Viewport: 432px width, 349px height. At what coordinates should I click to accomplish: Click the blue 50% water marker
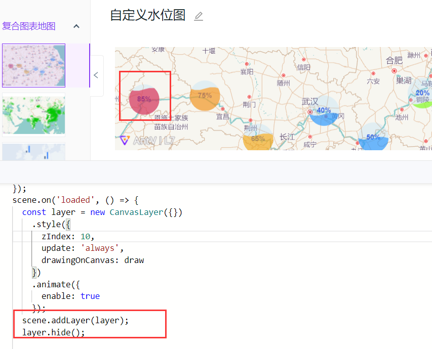point(372,138)
